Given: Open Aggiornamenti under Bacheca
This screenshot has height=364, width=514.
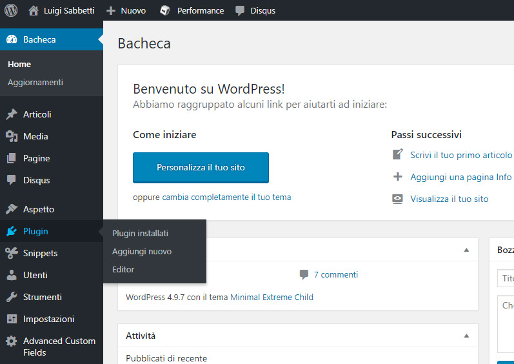Looking at the screenshot, I should (35, 83).
